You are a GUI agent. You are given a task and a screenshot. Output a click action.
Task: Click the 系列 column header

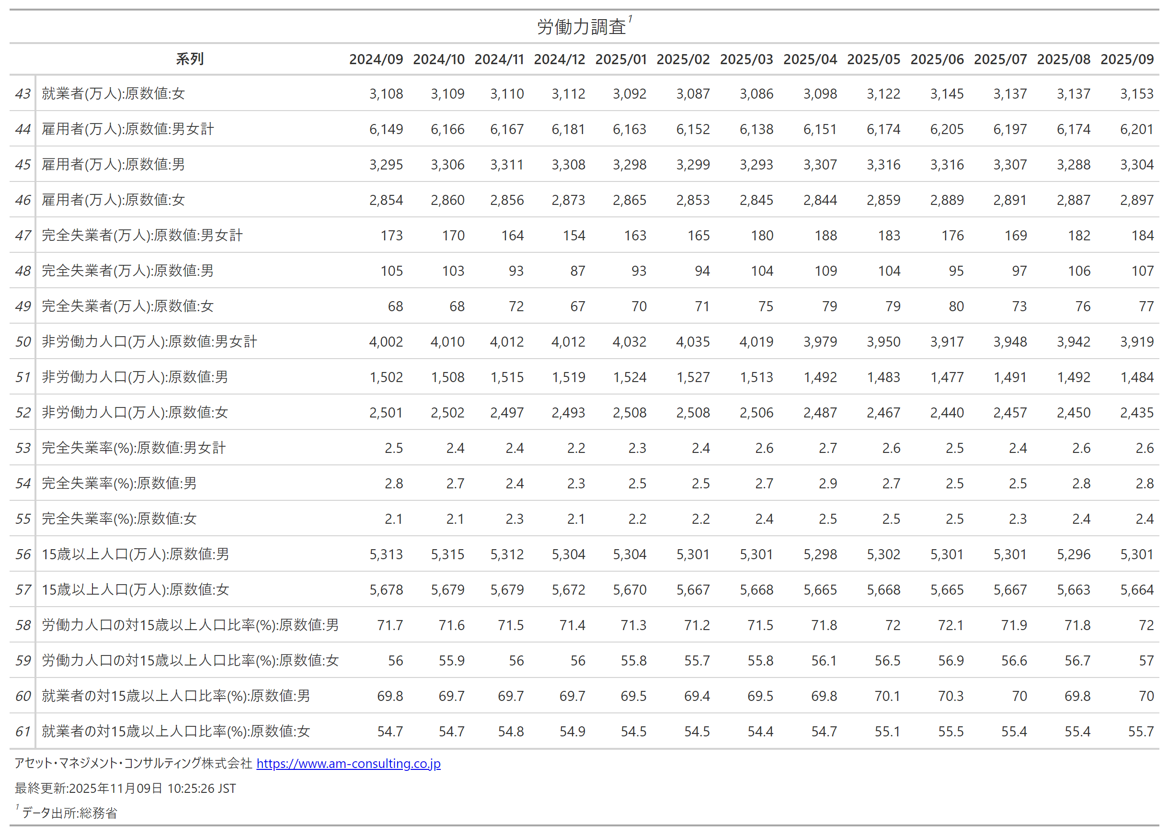(x=189, y=59)
